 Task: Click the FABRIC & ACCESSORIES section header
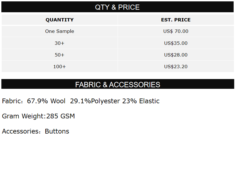click(x=118, y=85)
